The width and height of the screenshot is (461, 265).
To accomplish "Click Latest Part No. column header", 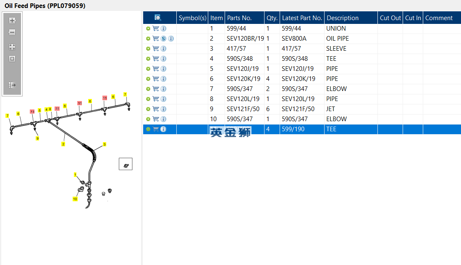I will (x=302, y=18).
